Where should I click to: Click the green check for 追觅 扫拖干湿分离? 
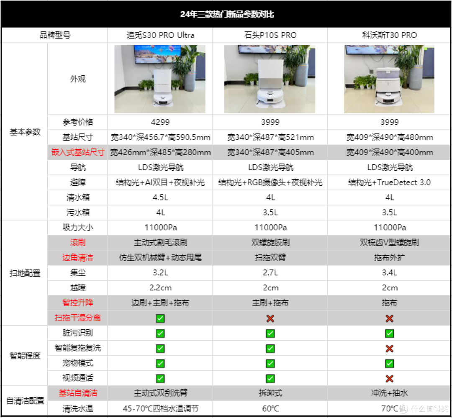tap(160, 318)
